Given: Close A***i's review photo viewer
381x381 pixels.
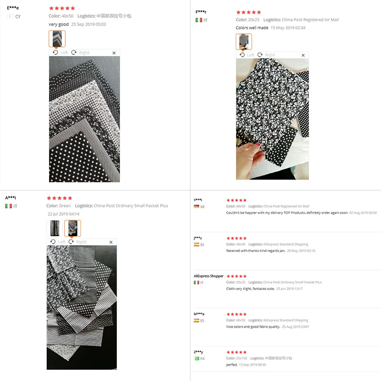Looking at the screenshot, I should click(x=111, y=242).
